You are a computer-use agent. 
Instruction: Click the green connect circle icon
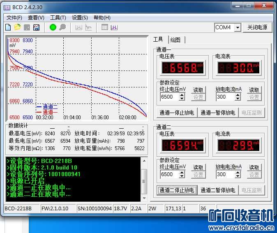click(x=53, y=27)
